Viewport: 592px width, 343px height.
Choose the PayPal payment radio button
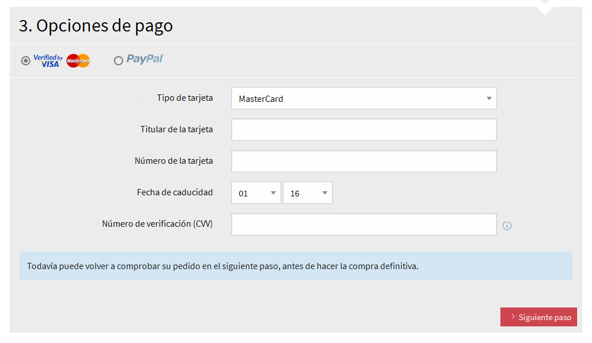coord(119,61)
